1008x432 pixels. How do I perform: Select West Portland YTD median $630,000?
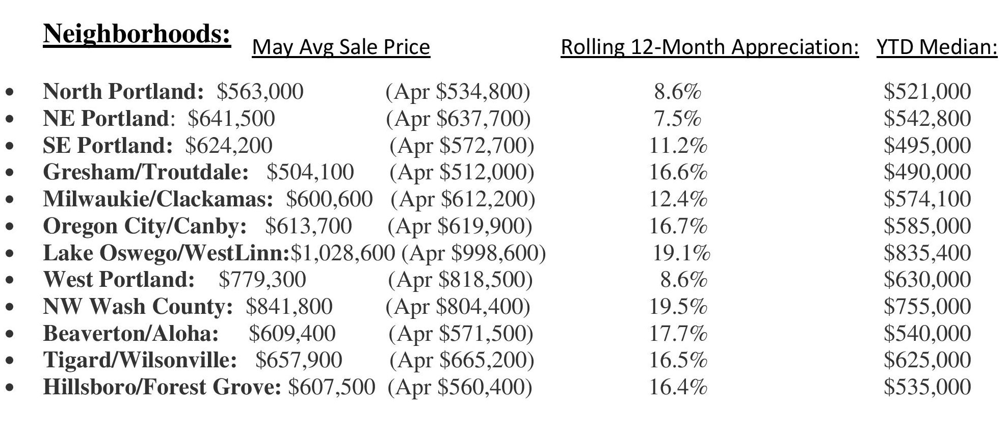pos(927,280)
